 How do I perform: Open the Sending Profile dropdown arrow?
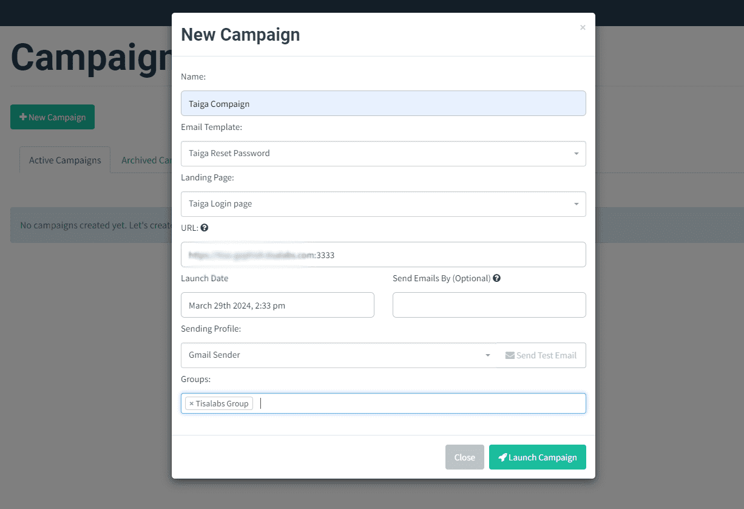[x=487, y=355]
